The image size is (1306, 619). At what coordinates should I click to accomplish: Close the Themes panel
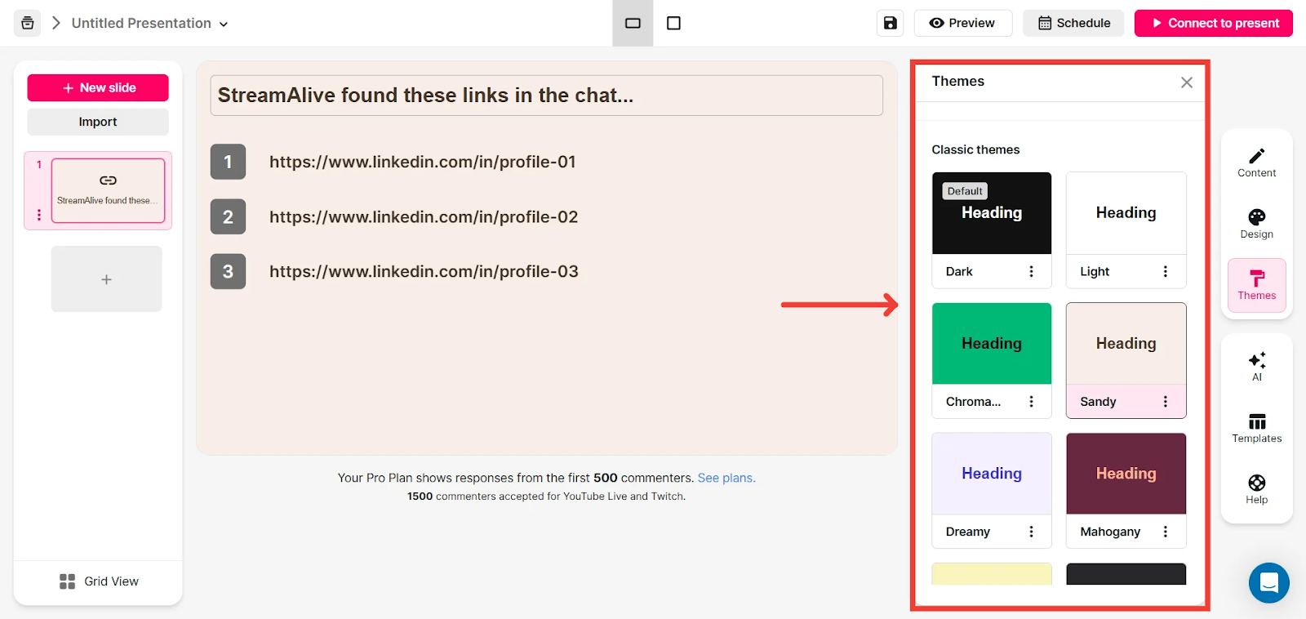(1187, 82)
